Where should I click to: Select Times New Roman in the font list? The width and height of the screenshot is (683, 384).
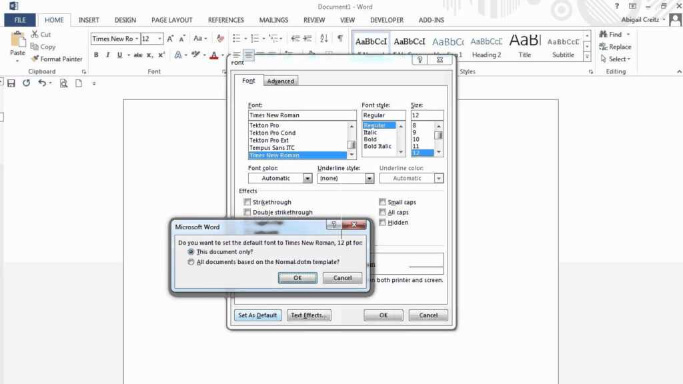pyautogui.click(x=287, y=155)
